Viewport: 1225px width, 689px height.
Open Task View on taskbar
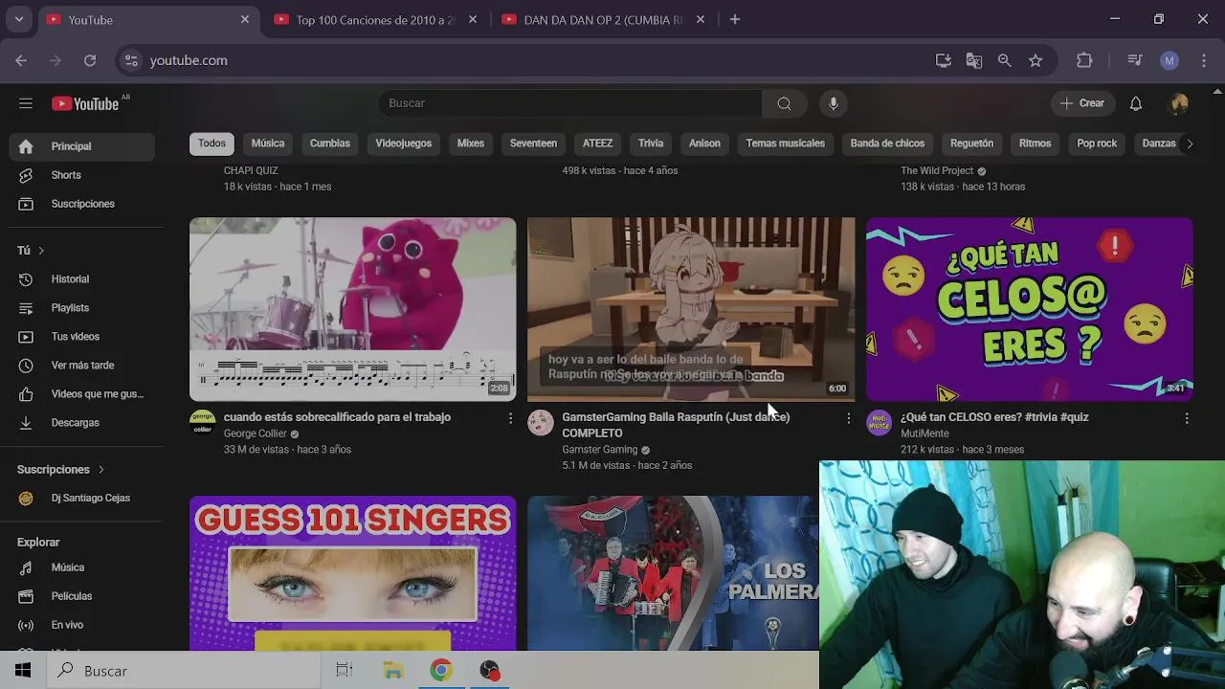(x=345, y=671)
